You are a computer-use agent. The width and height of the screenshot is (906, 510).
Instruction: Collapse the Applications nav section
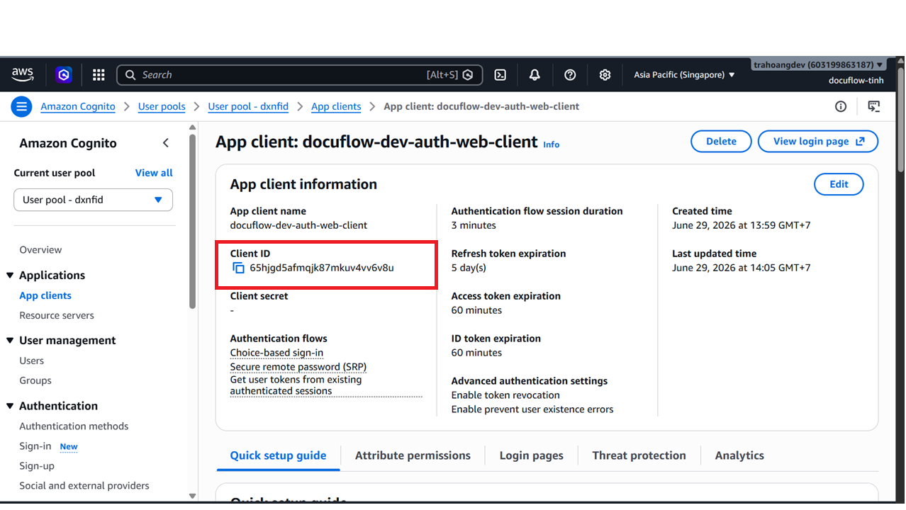10,276
